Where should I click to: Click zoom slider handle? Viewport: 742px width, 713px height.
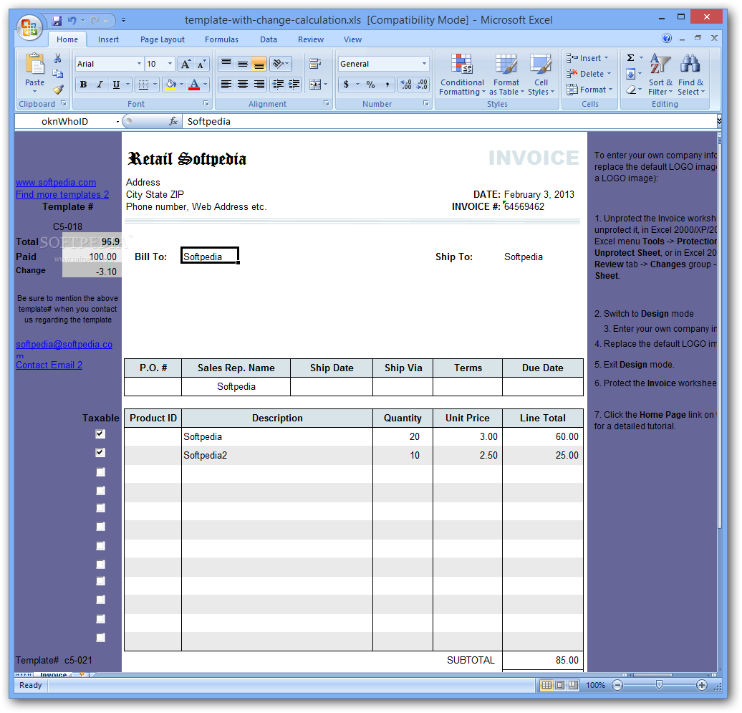click(659, 685)
